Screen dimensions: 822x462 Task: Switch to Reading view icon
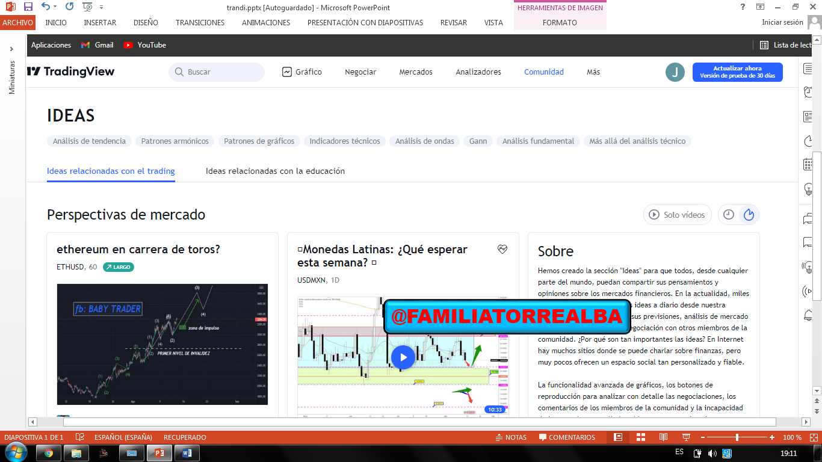[663, 437]
